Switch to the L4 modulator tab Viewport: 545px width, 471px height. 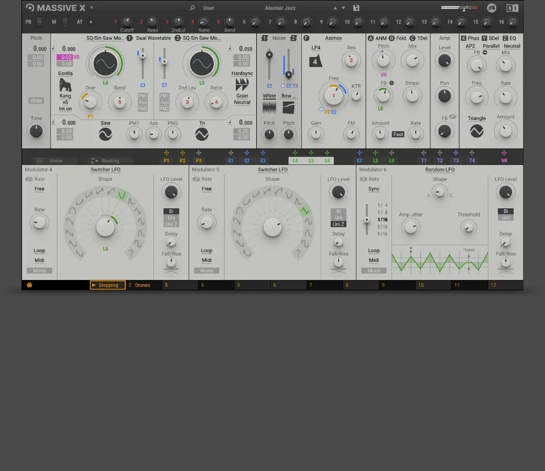point(295,161)
